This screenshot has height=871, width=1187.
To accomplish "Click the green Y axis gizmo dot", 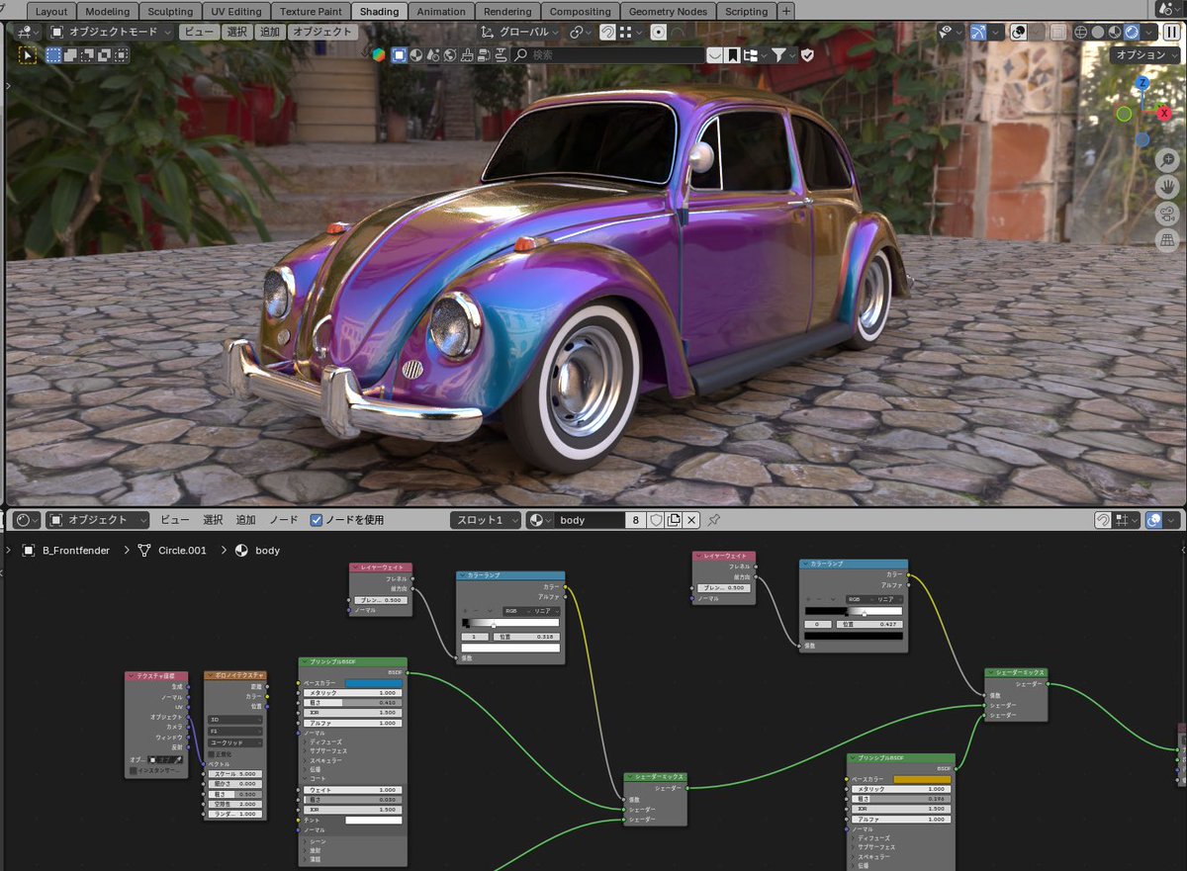I will [1124, 114].
